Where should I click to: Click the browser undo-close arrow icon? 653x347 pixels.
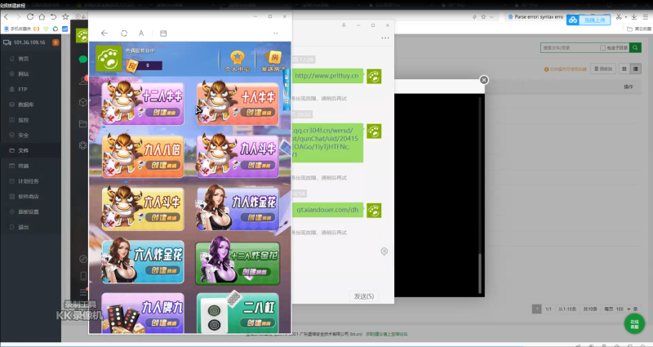tap(54, 17)
